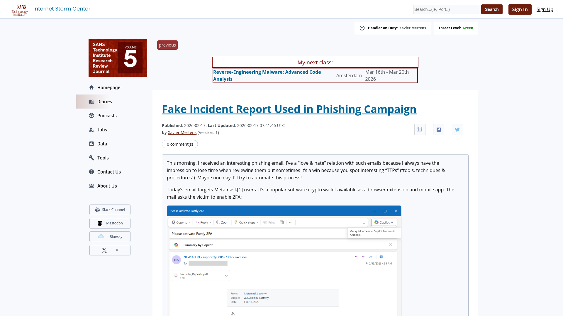Screen dimensions: 563x316
Task: Click the green Threat Level indicator
Action: pyautogui.click(x=468, y=28)
